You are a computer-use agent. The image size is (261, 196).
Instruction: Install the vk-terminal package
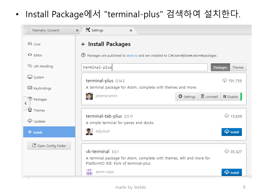(232, 172)
